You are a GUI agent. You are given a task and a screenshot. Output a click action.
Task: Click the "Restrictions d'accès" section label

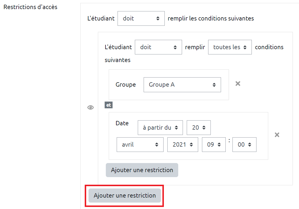point(30,7)
